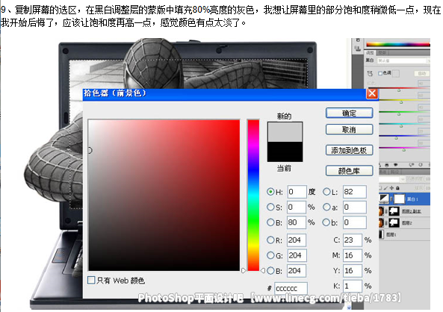
Task: Click the Y yellow field showing 16
Action: point(353,270)
